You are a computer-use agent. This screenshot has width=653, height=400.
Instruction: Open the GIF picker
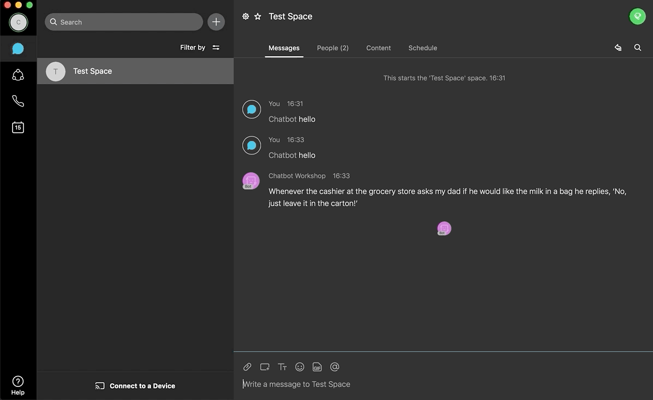[317, 367]
